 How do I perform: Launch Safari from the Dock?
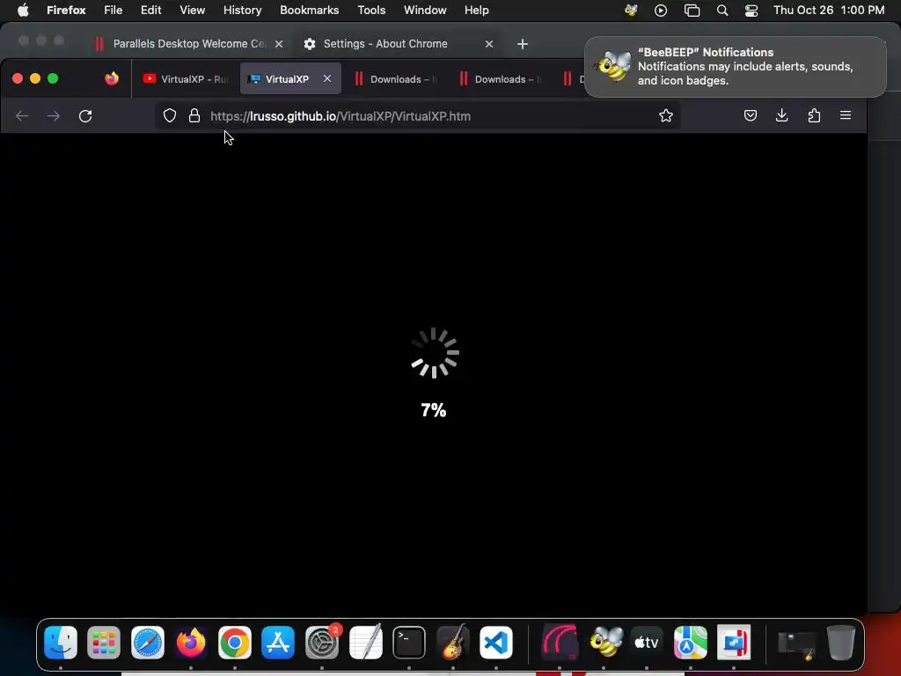pyautogui.click(x=148, y=642)
